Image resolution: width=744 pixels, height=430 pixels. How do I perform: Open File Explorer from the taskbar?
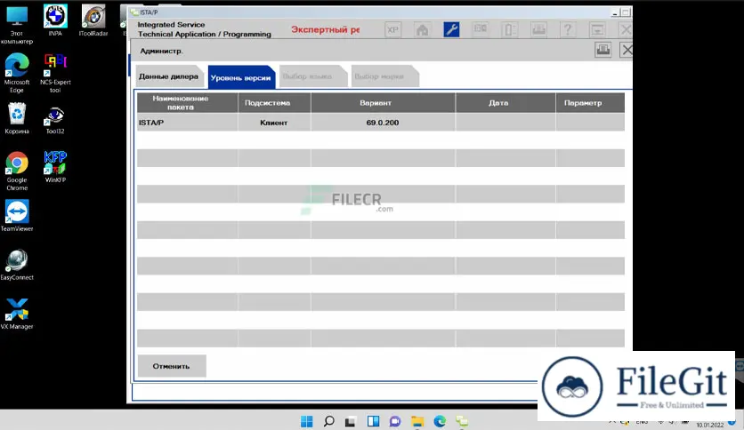point(417,421)
